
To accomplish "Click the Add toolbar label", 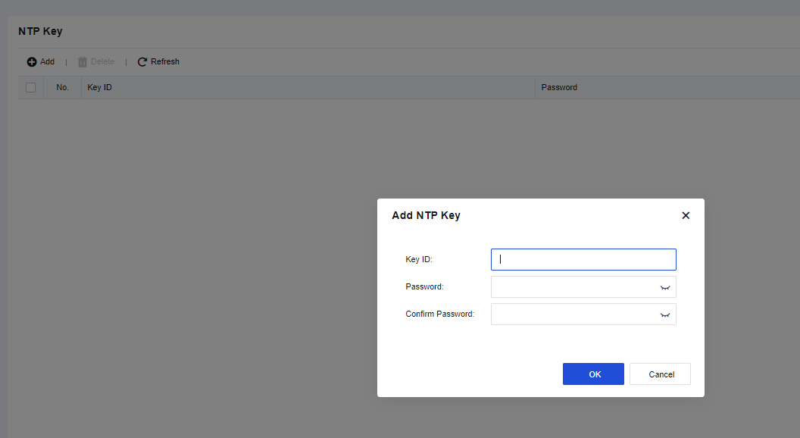I will click(47, 62).
